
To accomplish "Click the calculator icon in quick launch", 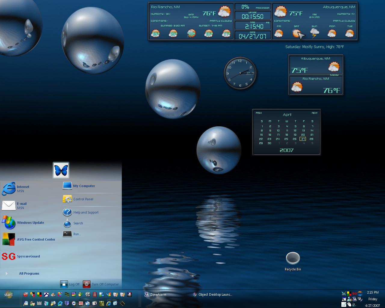I will point(95,294).
